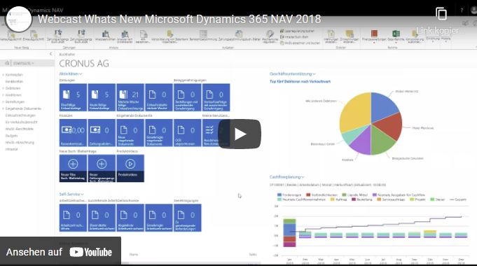Click the green pie chart slice
Screen dimensions: 477x266
[x=382, y=140]
